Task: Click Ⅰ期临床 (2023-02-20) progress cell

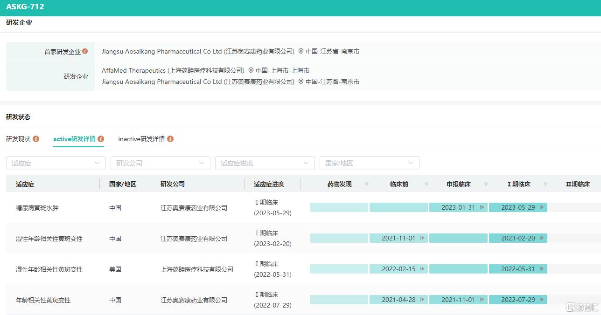Action: pos(273,238)
